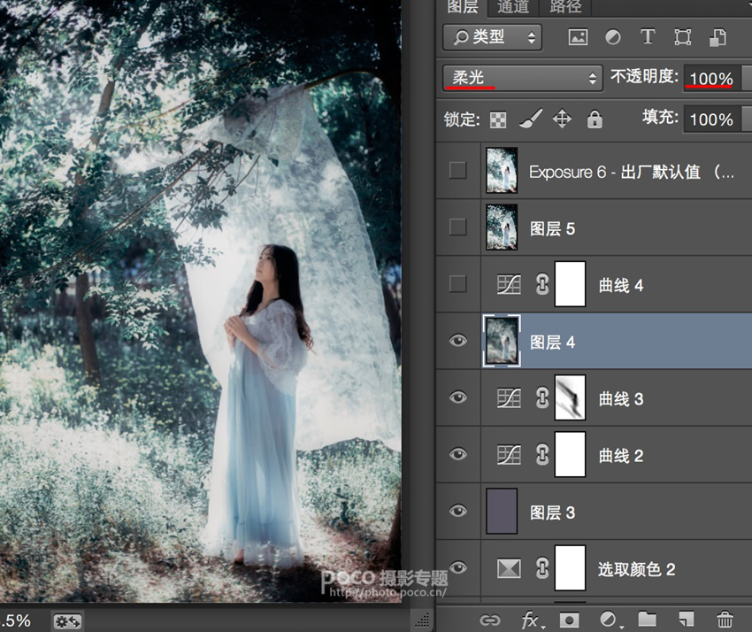Create a new layer group folder
This screenshot has height=632, width=752.
coord(647,619)
